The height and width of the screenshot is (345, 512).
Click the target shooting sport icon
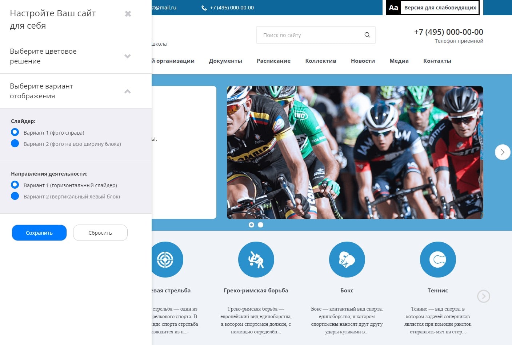tap(165, 260)
